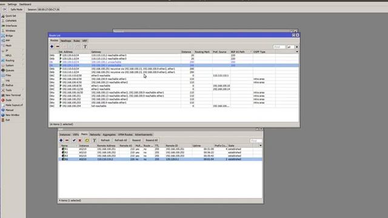Expand the MPLS submenu in sidebar
Image resolution: width=388 pixels, height=218 pixels.
coord(8,55)
